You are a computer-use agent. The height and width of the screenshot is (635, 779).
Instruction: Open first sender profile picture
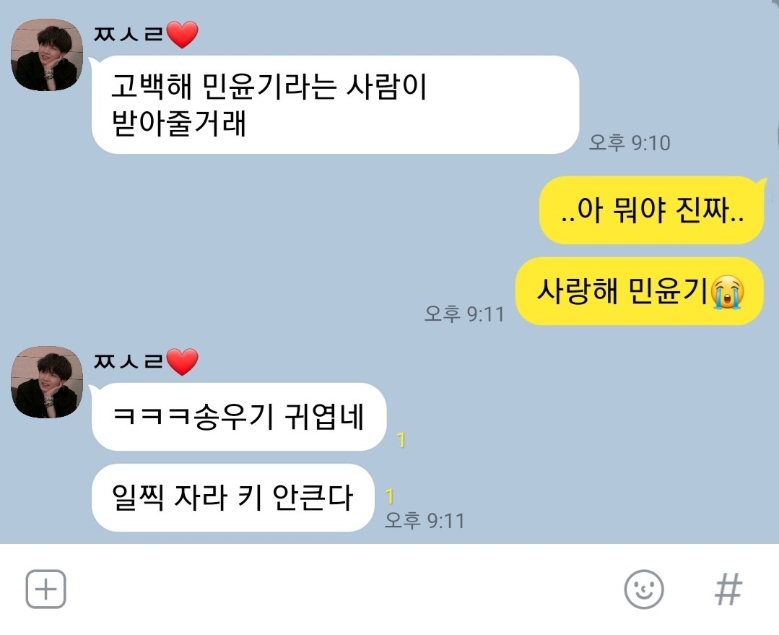point(47,55)
